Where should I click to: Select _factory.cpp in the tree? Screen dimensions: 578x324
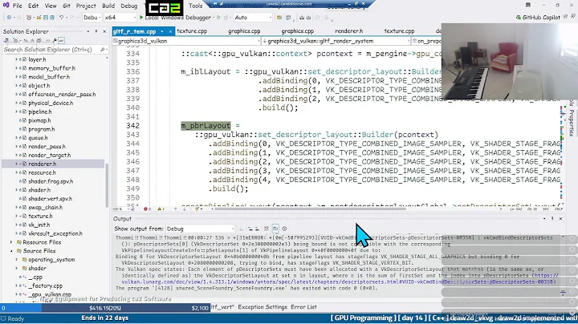point(45,286)
